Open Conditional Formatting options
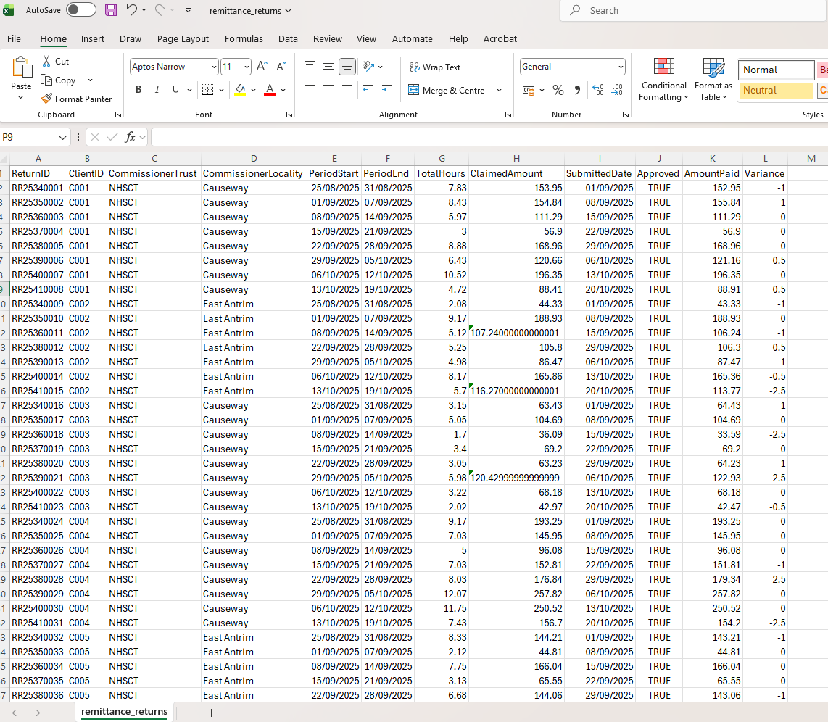The width and height of the screenshot is (828, 722). 663,78
